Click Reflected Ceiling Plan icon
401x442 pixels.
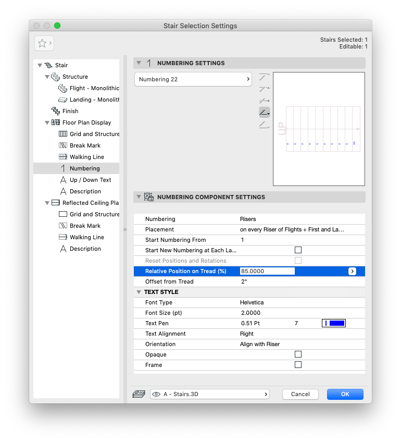pos(56,203)
